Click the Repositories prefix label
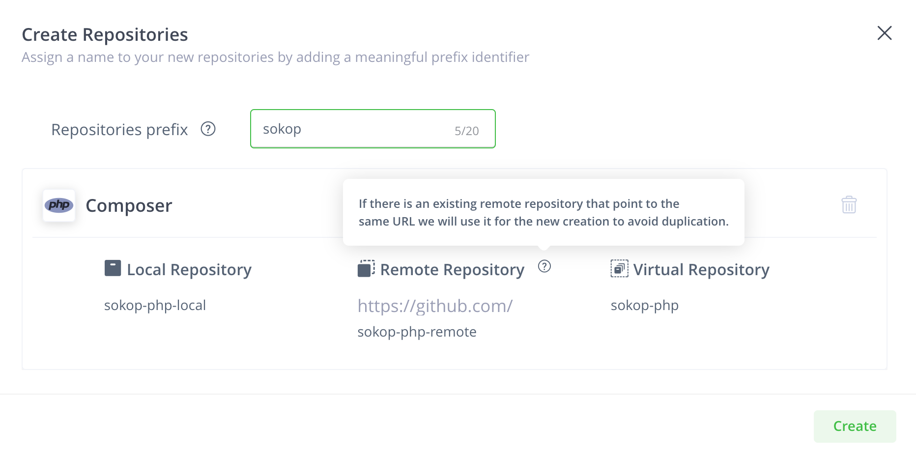Image resolution: width=916 pixels, height=455 pixels. (x=119, y=129)
